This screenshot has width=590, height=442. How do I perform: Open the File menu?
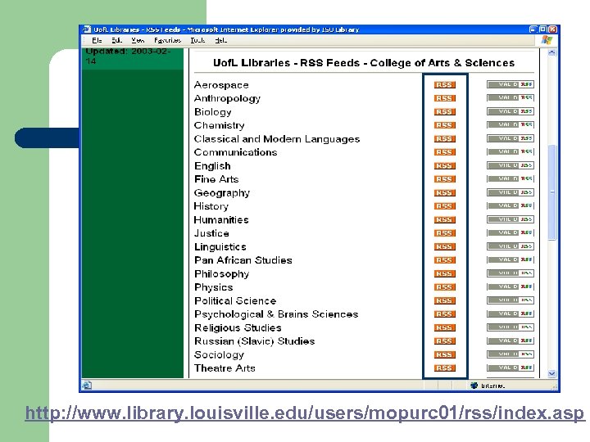97,40
